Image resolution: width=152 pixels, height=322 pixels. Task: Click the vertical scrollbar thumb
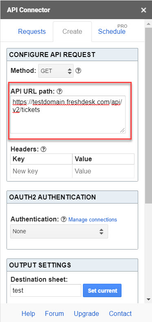149,116
